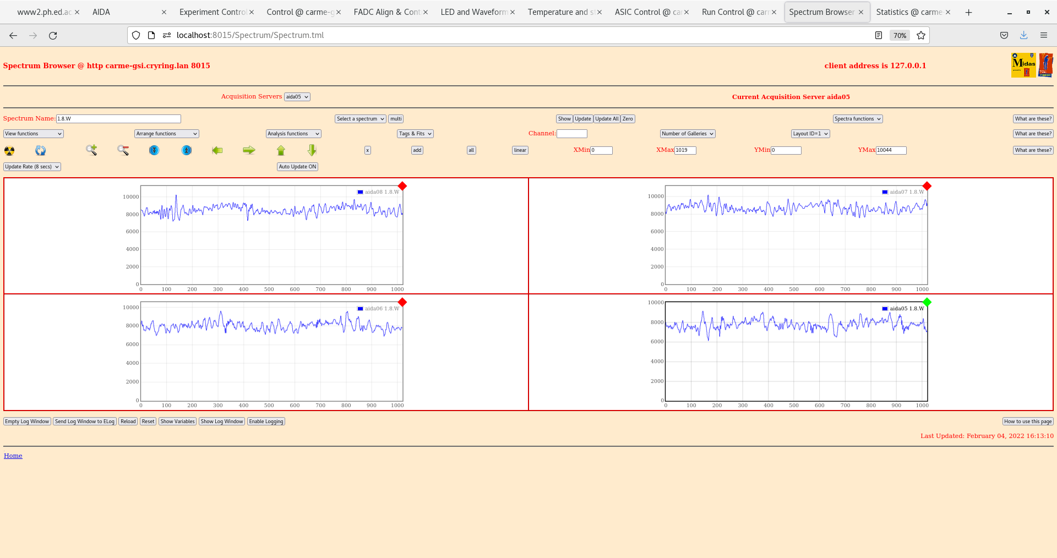Viewport: 1057px width, 558px height.
Task: Click the green diamond marker on aida05 plot
Action: point(927,302)
